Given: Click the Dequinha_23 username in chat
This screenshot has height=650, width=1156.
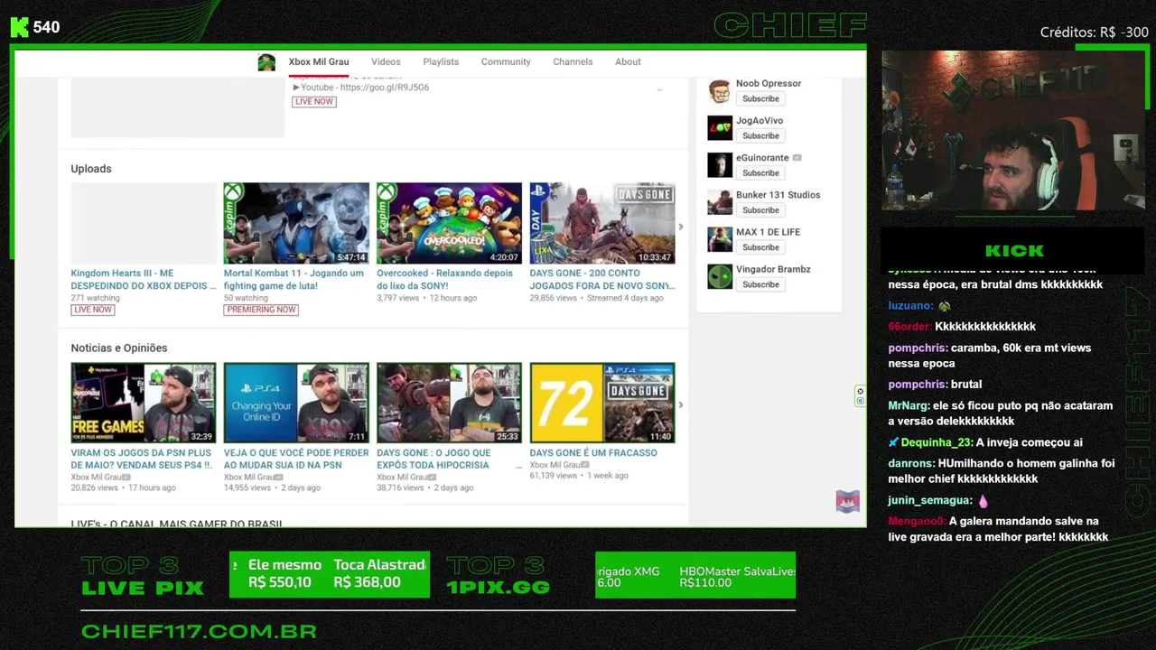Looking at the screenshot, I should 937,442.
